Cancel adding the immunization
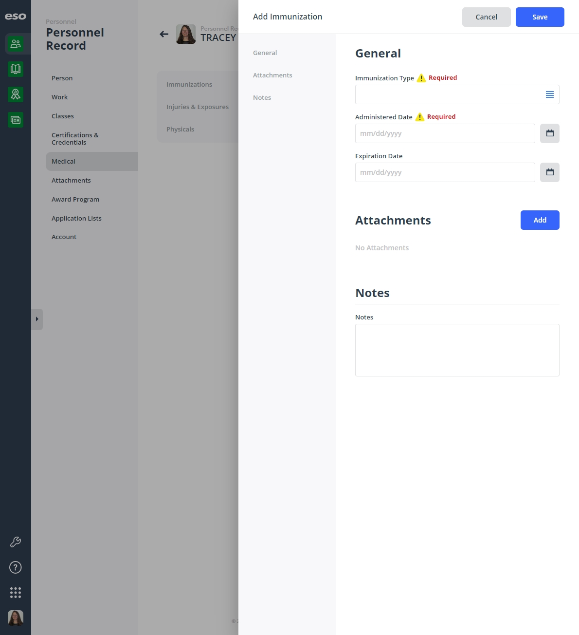The image size is (579, 635). 486,17
